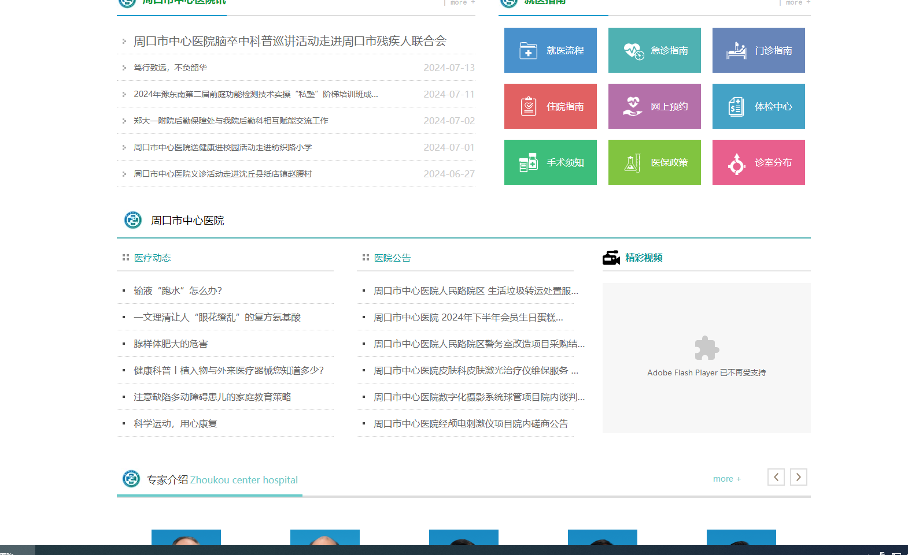The image size is (908, 555).
Task: Click the 'Zhoukou center hospital' subtitle text
Action: point(244,480)
